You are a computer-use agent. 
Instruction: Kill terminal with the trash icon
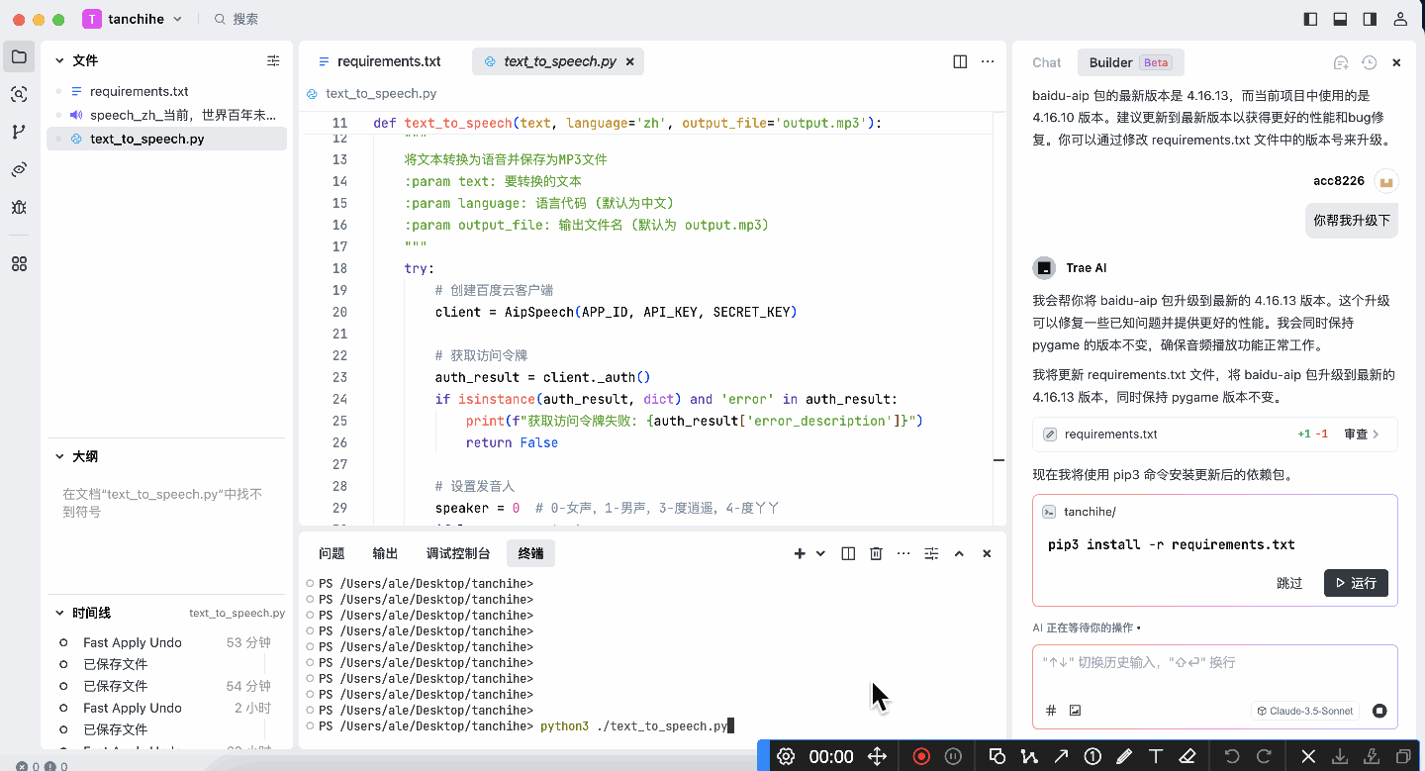tap(876, 553)
